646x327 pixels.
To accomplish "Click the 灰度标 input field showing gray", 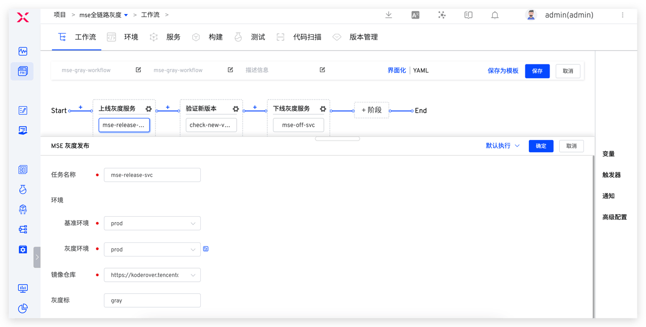I will [x=152, y=300].
